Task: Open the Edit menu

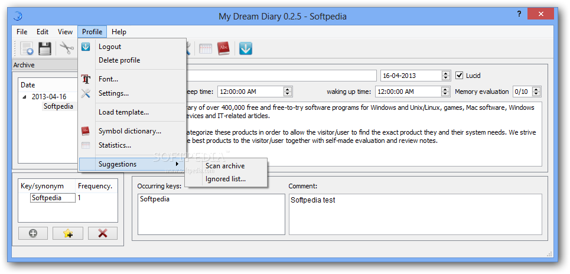Action: tap(43, 32)
